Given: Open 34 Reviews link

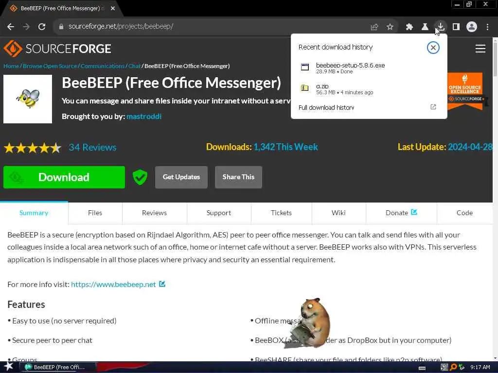Looking at the screenshot, I should [92, 148].
